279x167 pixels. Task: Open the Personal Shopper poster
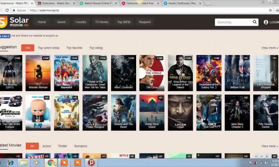click(266, 73)
